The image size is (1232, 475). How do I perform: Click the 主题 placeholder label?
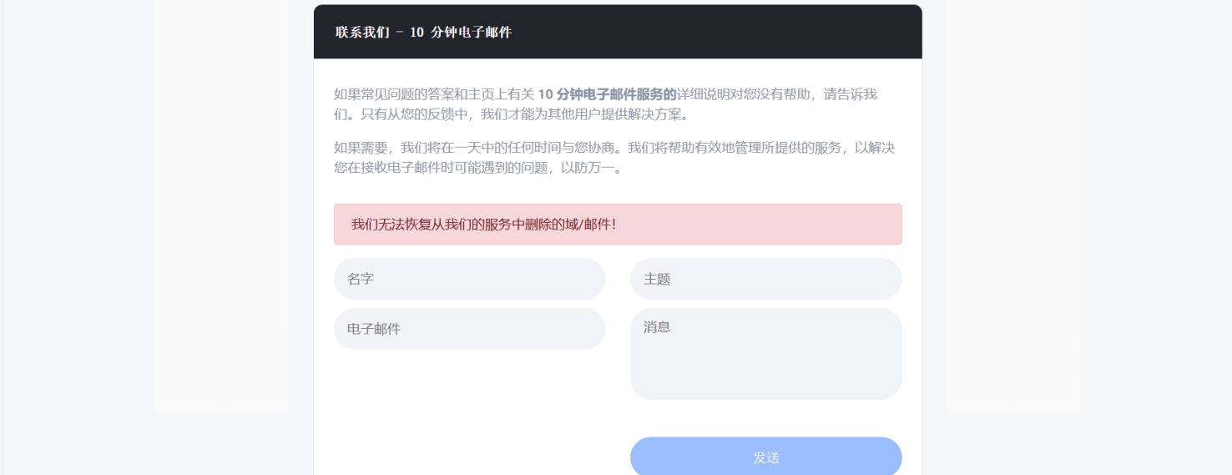(x=657, y=280)
